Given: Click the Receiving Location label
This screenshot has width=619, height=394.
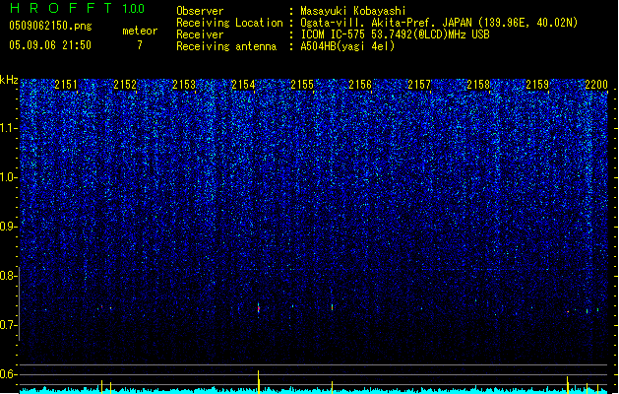Looking at the screenshot, I should click(229, 23).
